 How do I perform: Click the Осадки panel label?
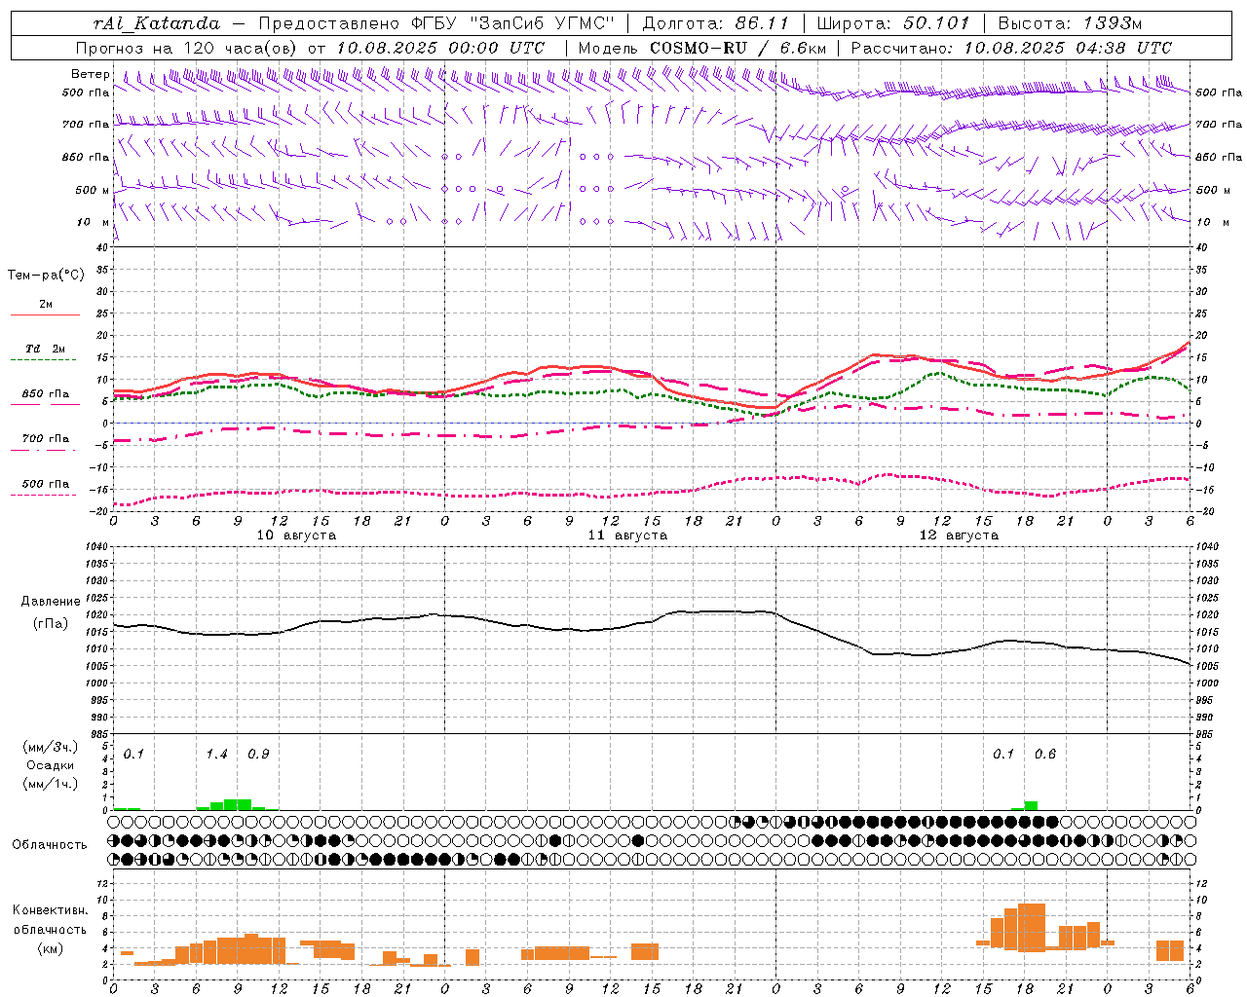[x=51, y=765]
